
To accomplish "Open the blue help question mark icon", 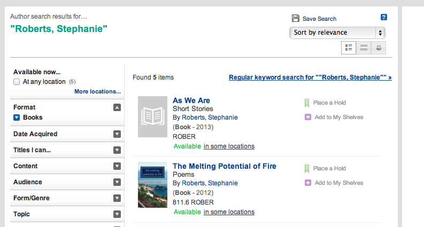I will [x=383, y=18].
